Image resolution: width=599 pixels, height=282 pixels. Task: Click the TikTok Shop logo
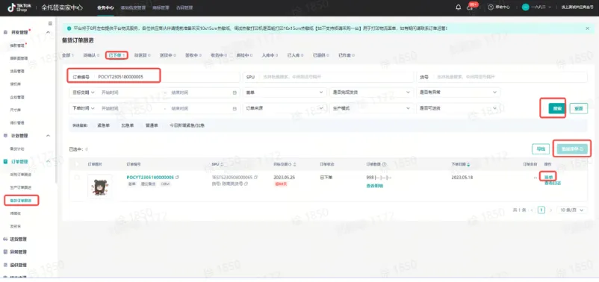click(x=19, y=7)
